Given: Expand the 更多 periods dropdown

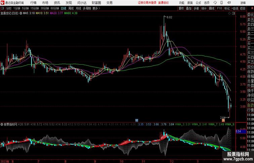Looking at the screenshot, I should (x=96, y=8).
